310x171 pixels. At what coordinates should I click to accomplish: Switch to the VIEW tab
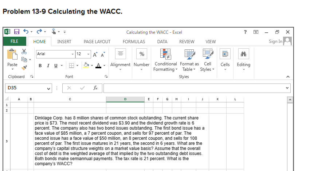211,41
